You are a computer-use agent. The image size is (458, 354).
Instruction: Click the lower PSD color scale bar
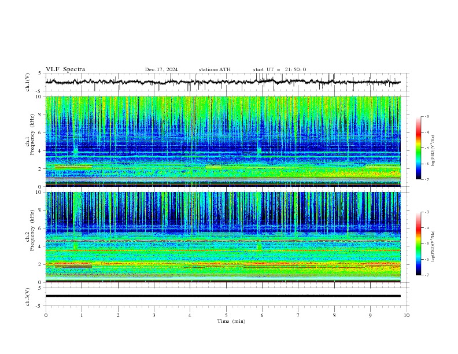click(418, 244)
